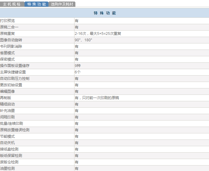Click the 图像自动旋转 label
209x171 pixels.
[11, 40]
